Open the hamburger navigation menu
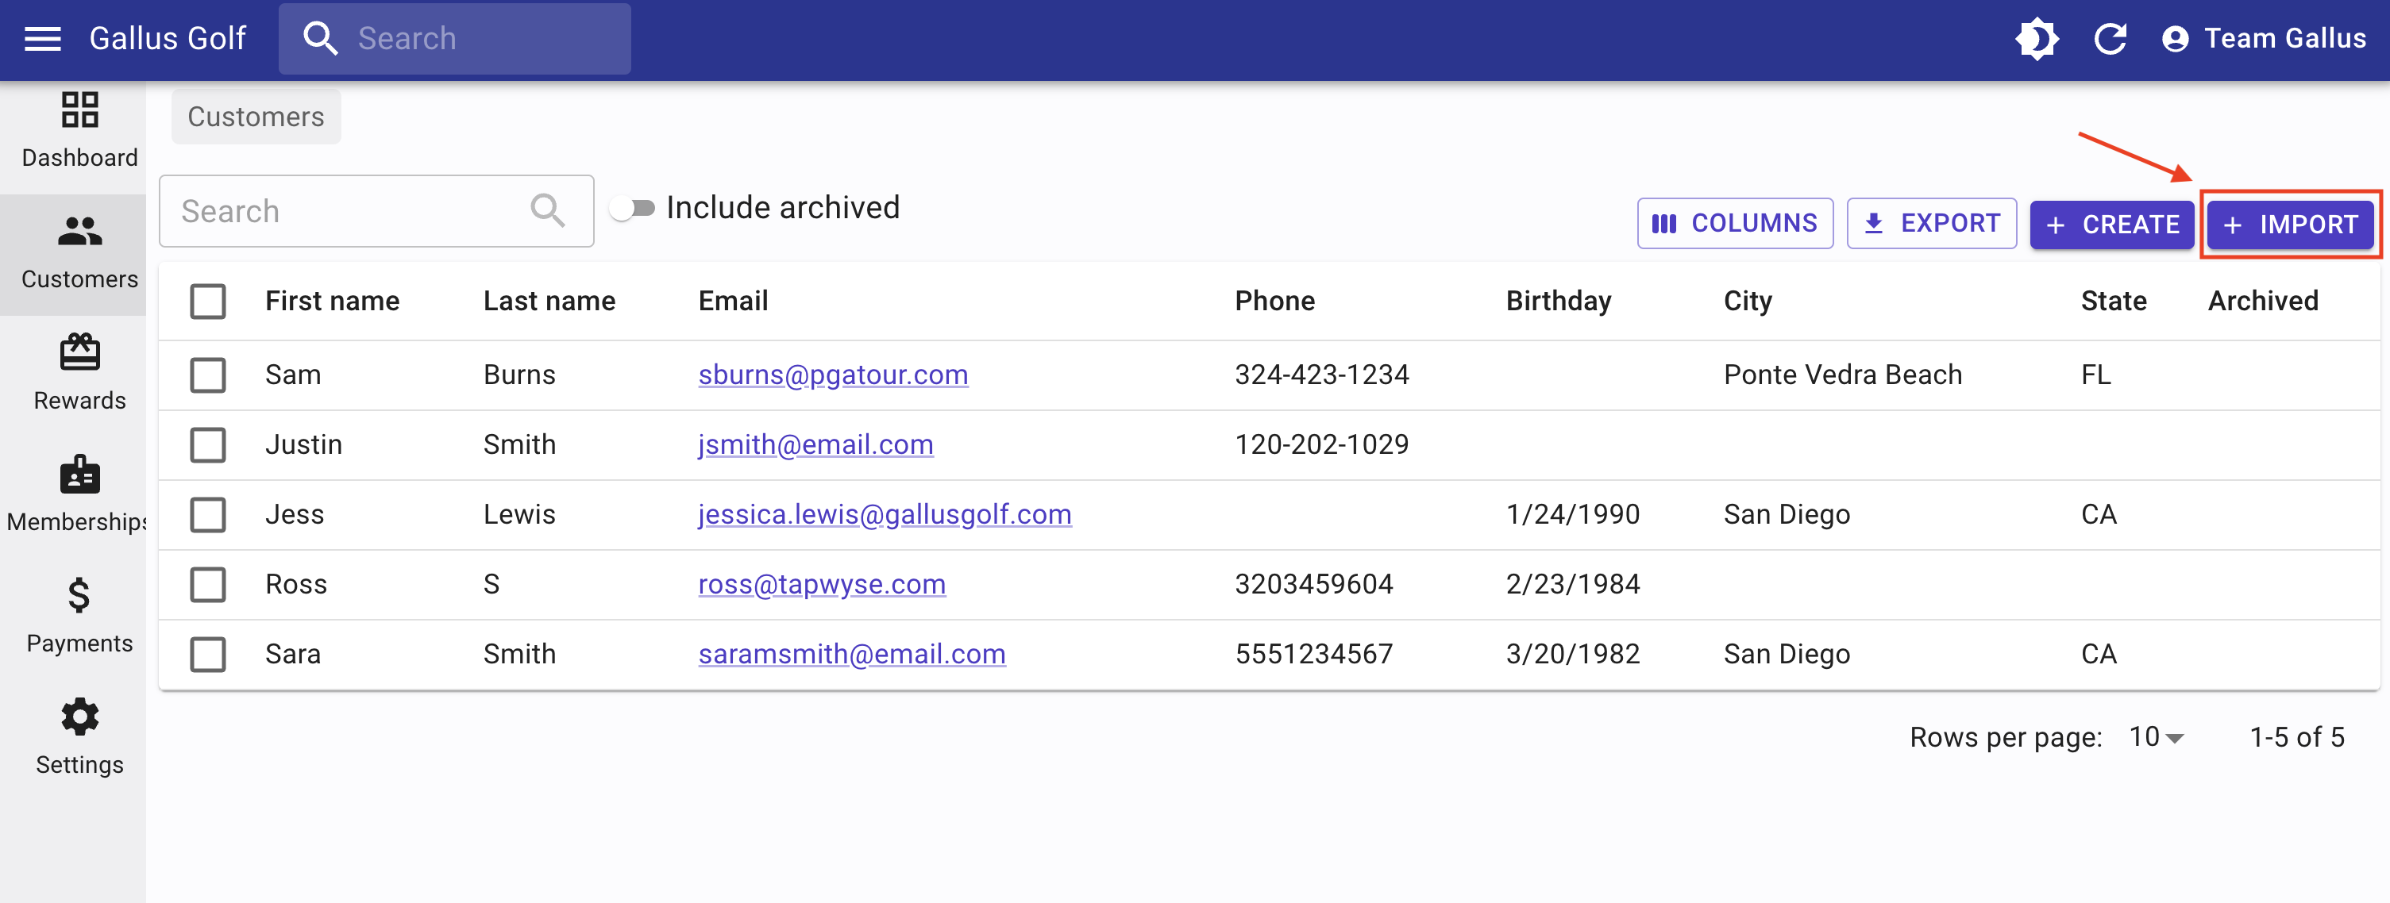2390x903 pixels. 43,39
